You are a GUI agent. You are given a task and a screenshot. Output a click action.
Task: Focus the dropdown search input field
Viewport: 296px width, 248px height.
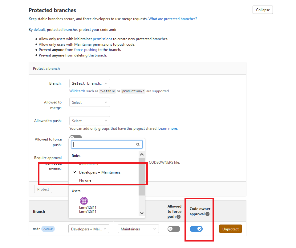click(x=103, y=144)
